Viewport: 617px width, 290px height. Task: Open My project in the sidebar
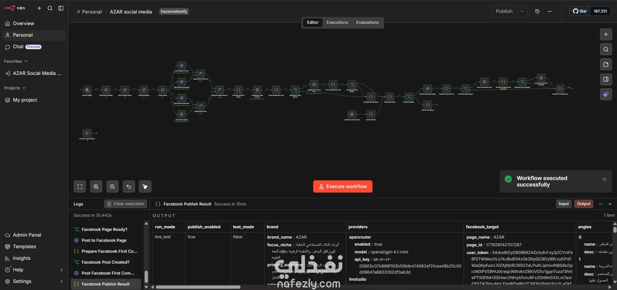pyautogui.click(x=34, y=100)
